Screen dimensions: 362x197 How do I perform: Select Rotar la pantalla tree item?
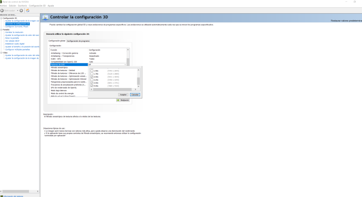[12, 38]
